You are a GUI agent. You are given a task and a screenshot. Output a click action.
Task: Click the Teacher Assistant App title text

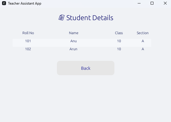(x=25, y=3)
